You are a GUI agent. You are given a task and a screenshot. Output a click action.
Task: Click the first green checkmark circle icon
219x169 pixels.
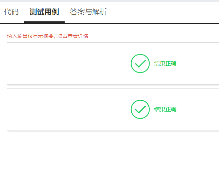coord(140,63)
